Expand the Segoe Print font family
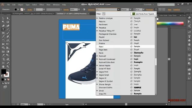192x108 pixels. 97,72
